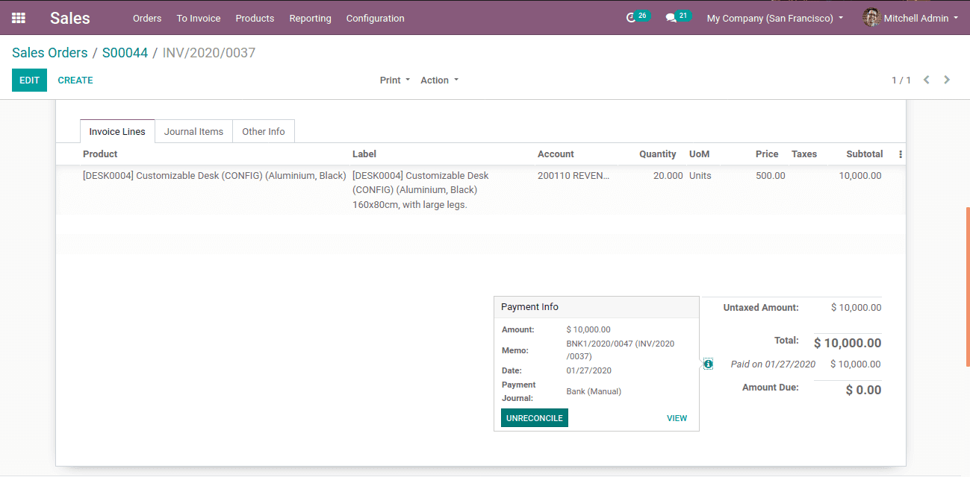Click the Payment Info popup title

point(529,307)
